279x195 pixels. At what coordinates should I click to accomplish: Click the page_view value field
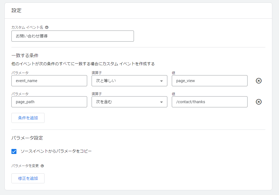click(x=210, y=81)
